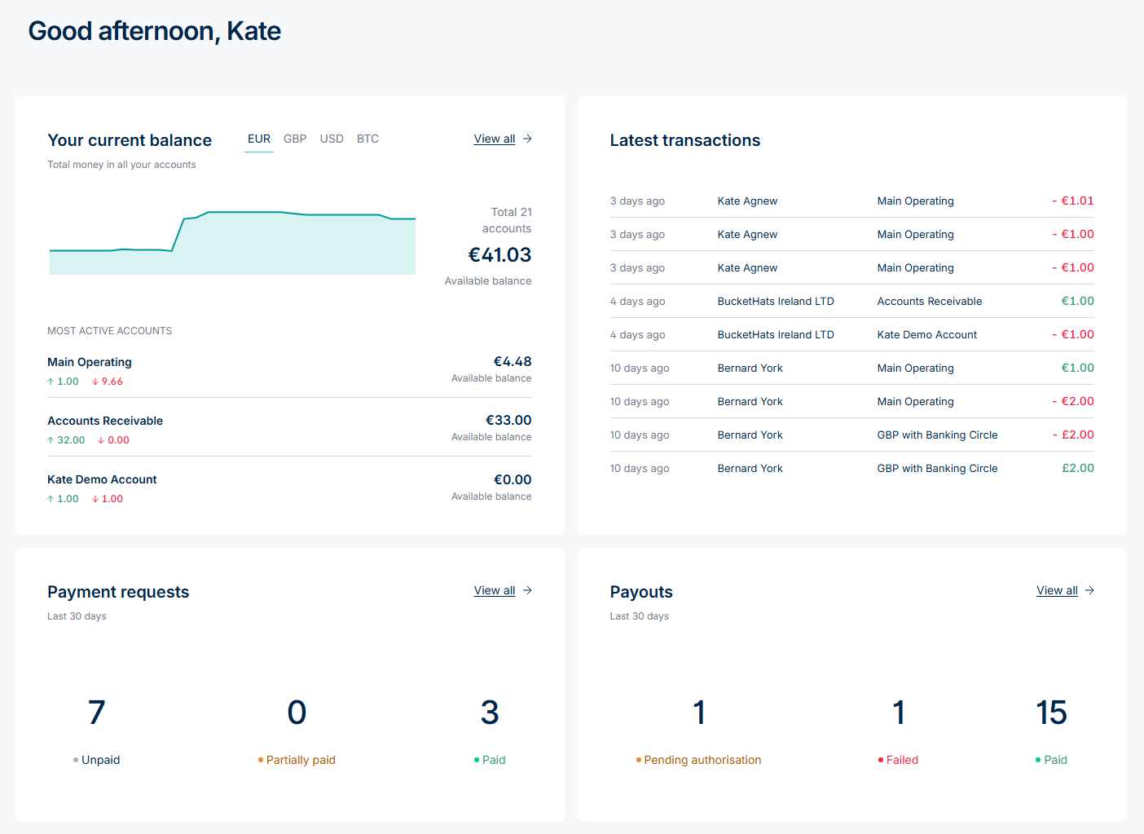Click arrow icon beside Payment requests View all
Screen dimensions: 1144x834
point(527,590)
